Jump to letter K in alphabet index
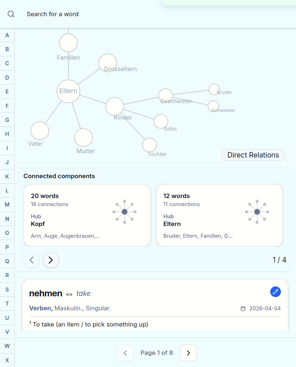Image resolution: width=296 pixels, height=367 pixels. tap(7, 176)
